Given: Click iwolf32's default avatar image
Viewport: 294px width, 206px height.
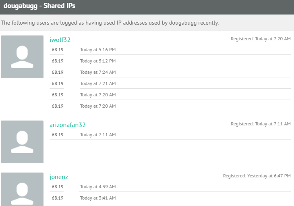Looking at the screenshot, I should (x=22, y=57).
